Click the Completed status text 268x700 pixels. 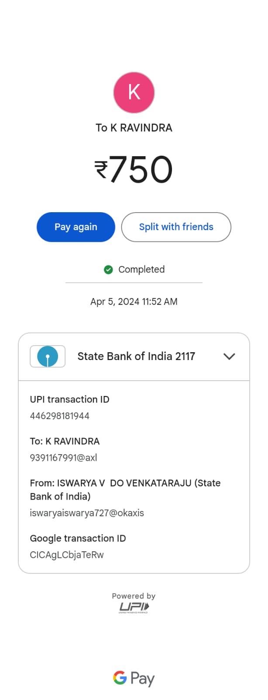(x=141, y=269)
